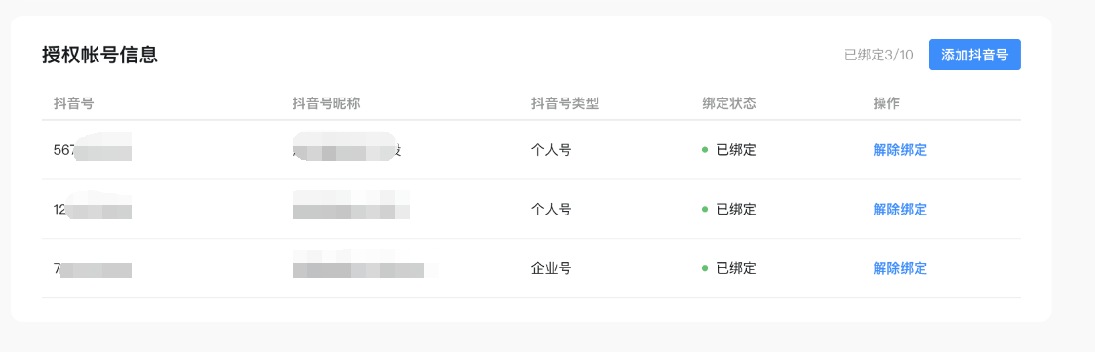Image resolution: width=1095 pixels, height=352 pixels.
Task: Click the 授权帐号信息 heading
Action: [x=99, y=55]
